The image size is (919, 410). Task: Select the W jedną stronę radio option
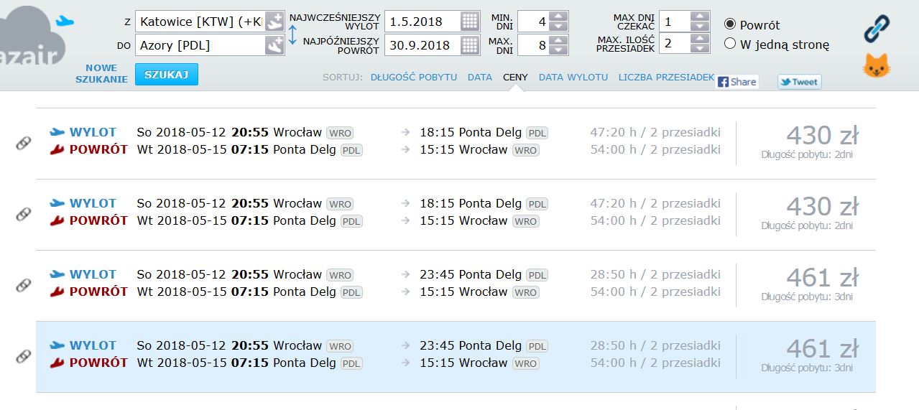tap(730, 44)
